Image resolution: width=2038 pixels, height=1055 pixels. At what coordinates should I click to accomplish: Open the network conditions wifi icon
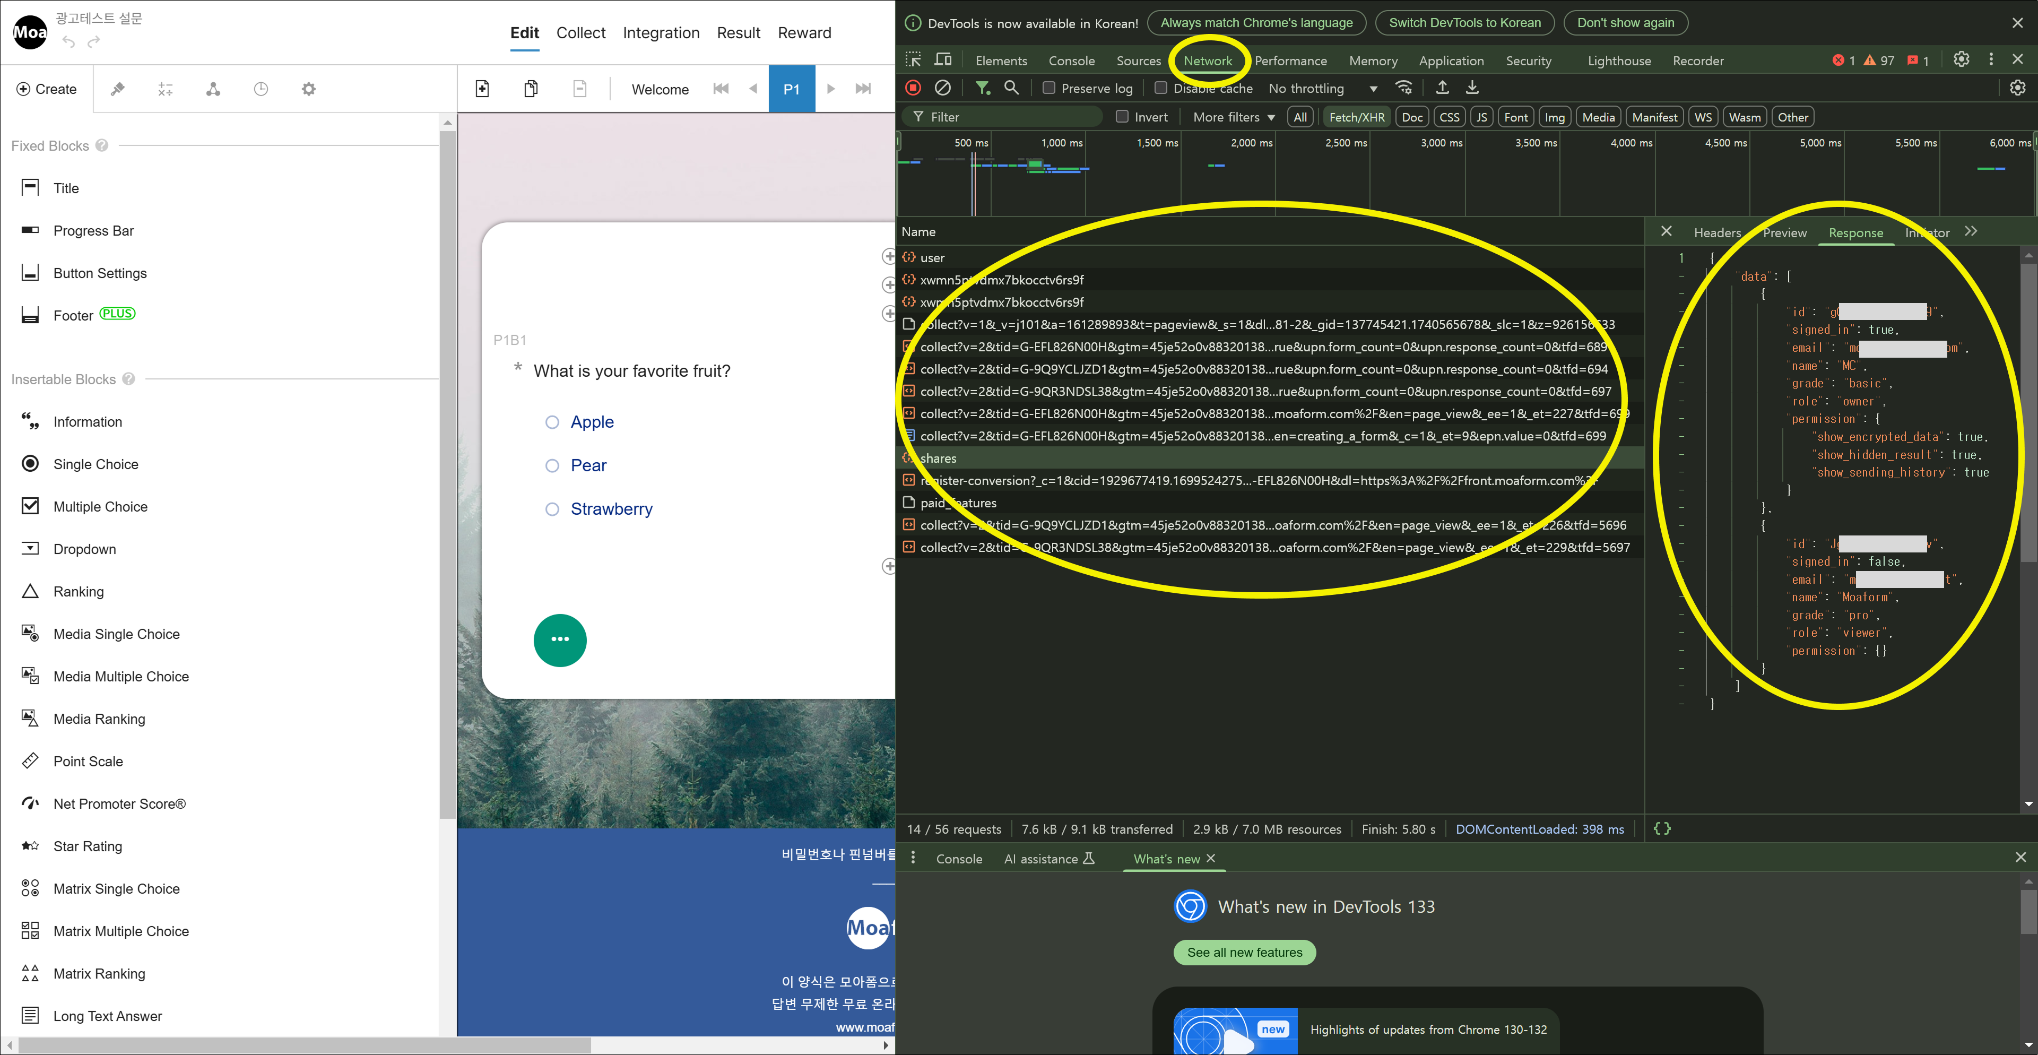pos(1404,88)
